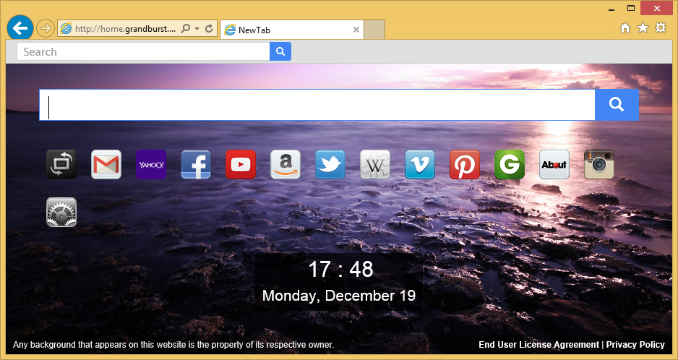Open the green G shortcut icon

[510, 164]
